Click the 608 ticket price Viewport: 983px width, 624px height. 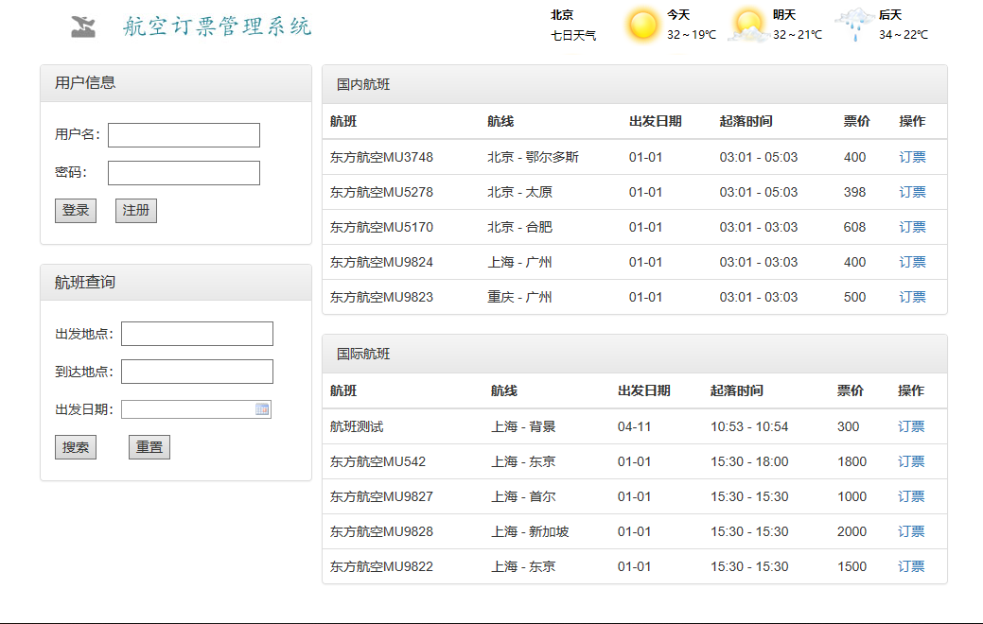854,228
